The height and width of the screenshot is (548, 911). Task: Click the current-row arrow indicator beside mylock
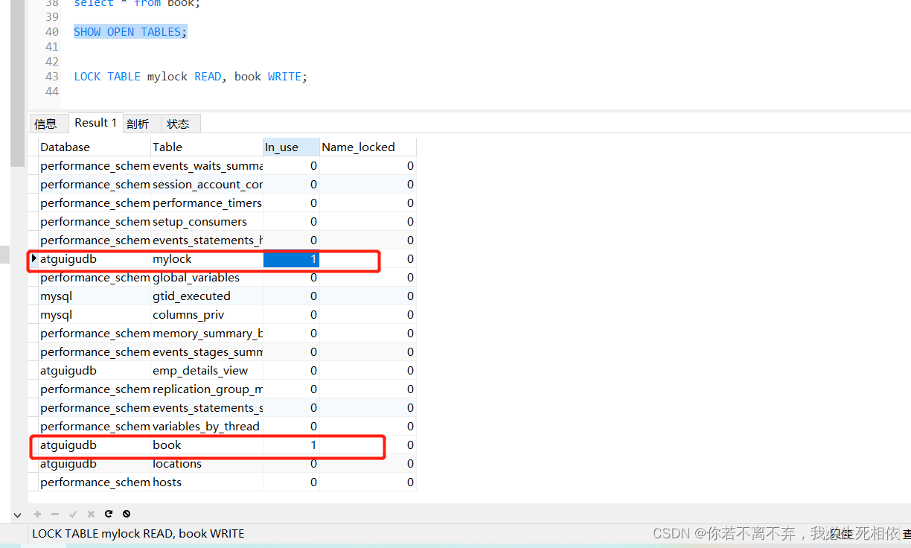pyautogui.click(x=34, y=258)
